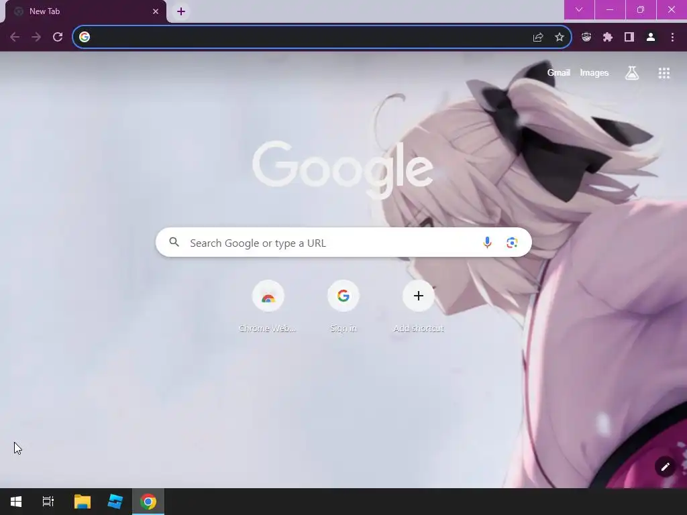Open the tab search chevron
The height and width of the screenshot is (515, 687).
coord(579,9)
